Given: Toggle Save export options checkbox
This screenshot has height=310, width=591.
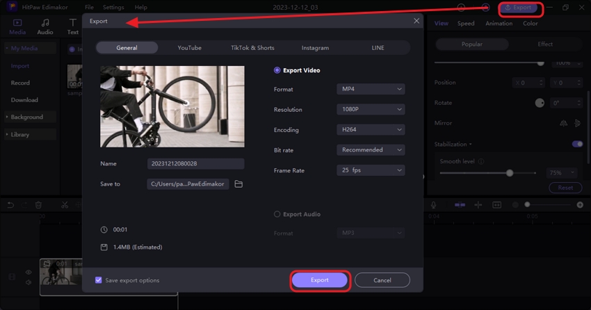Looking at the screenshot, I should [98, 280].
